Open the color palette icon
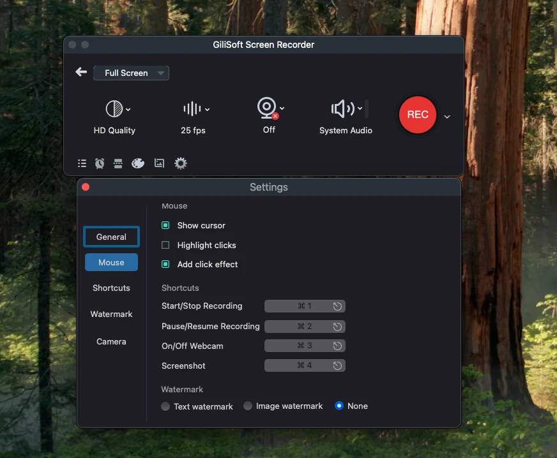 [138, 163]
